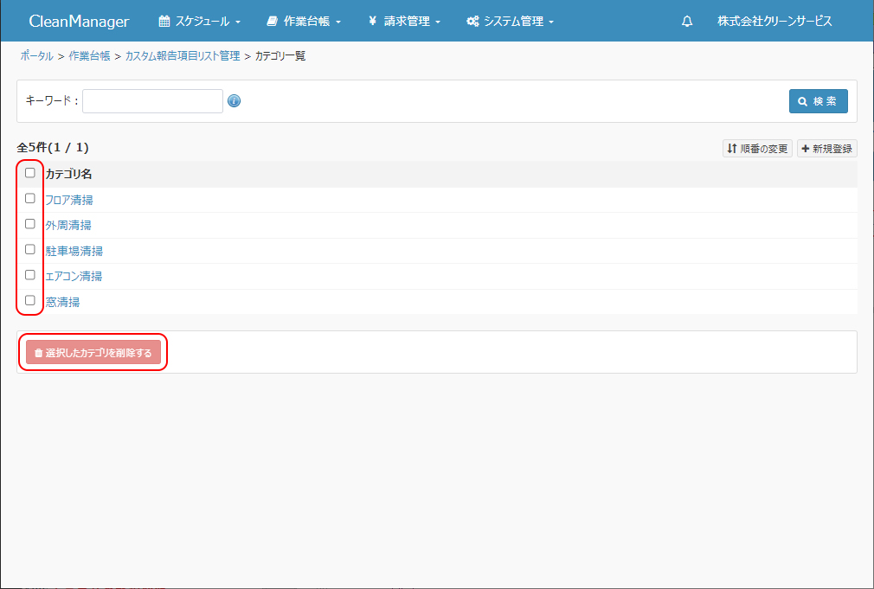Viewport: 874px width, 589px height.
Task: Open the スケジュール dropdown menu
Action: point(200,22)
